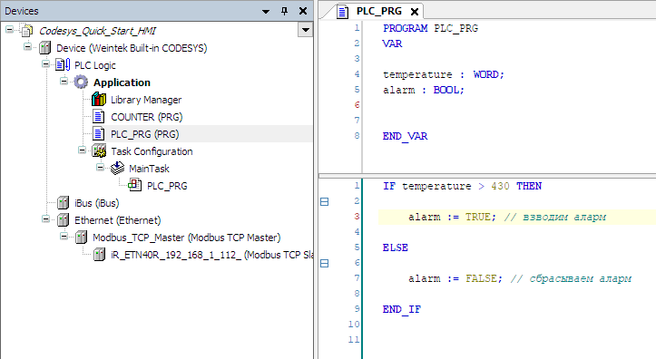Click the COUNTER (PRG) document icon
This screenshot has width=656, height=359.
[98, 117]
